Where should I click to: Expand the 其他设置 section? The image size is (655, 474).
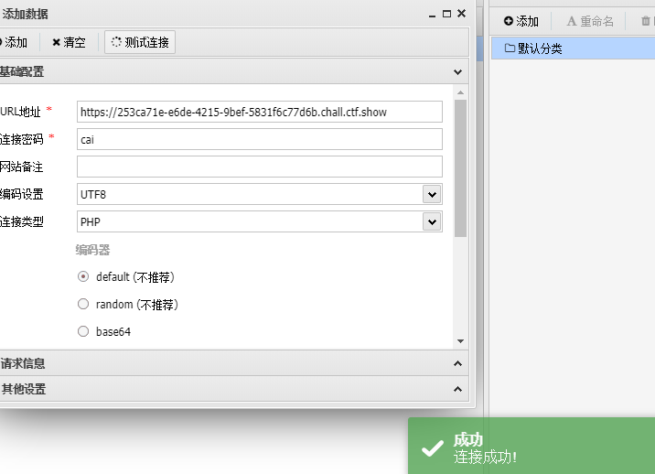coord(457,389)
